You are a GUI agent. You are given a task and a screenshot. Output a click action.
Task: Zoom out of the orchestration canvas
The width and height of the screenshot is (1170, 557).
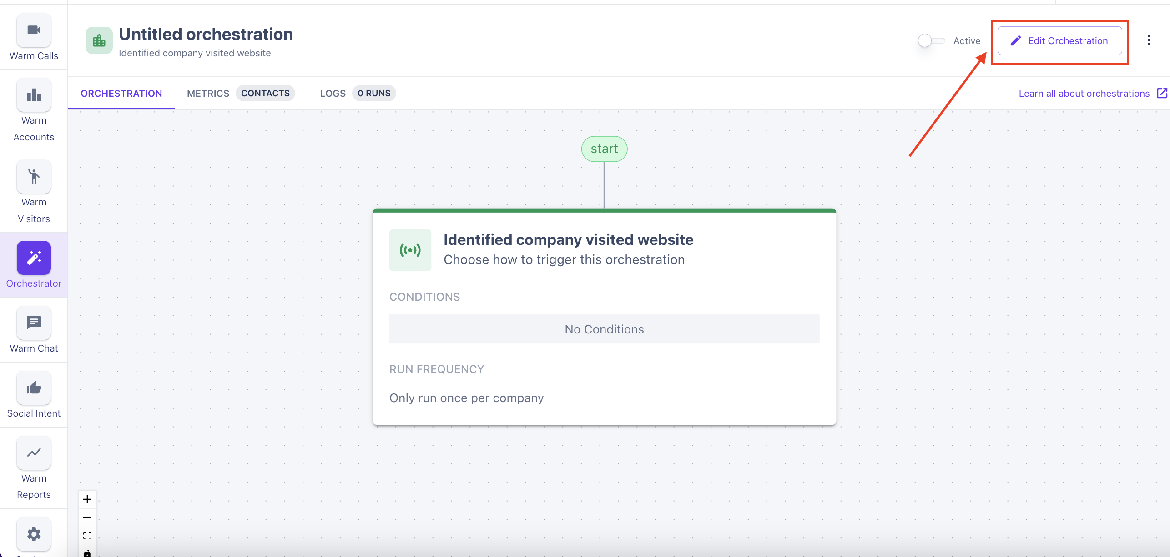coord(87,517)
